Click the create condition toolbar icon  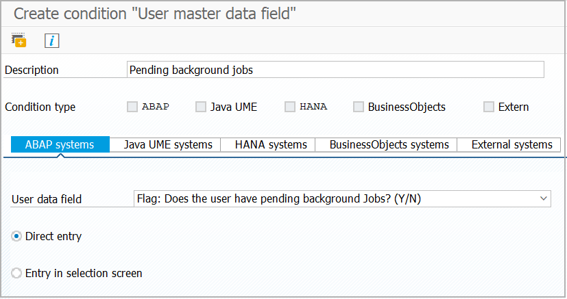click(19, 40)
